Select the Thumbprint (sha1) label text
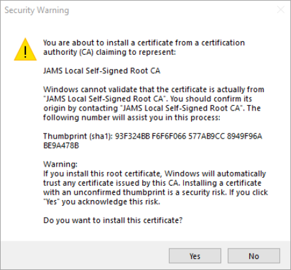 [78, 136]
